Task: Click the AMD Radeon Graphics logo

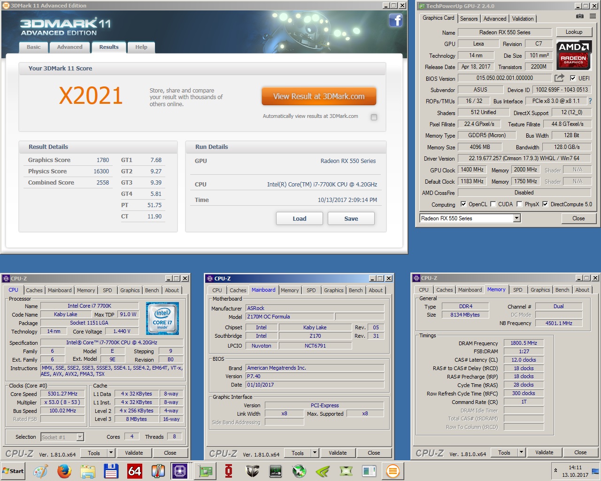Action: [x=573, y=55]
